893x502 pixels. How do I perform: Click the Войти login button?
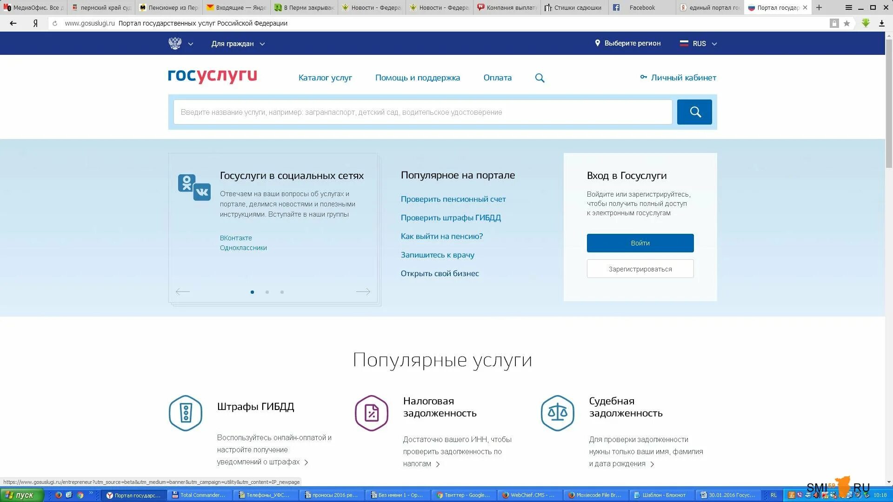click(640, 242)
